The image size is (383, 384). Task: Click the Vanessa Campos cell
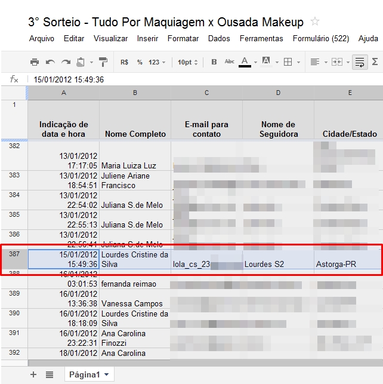click(135, 299)
